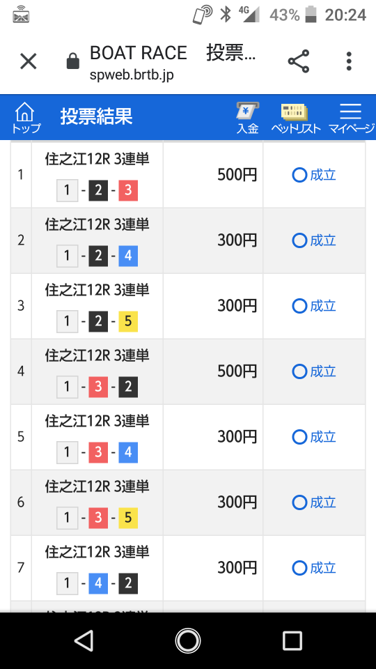Tap the トップ home icon
The height and width of the screenshot is (669, 376).
[26, 118]
